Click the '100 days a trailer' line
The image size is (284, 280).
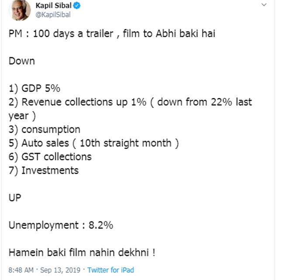(x=112, y=34)
